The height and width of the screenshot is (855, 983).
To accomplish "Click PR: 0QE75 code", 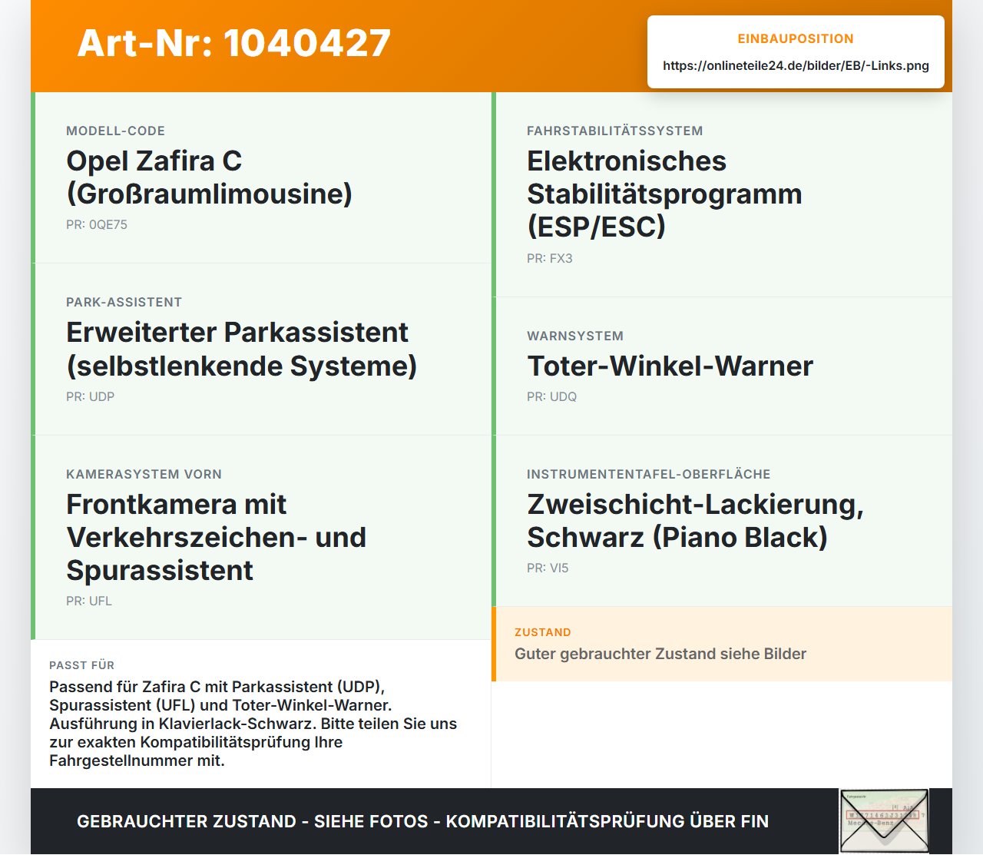I will click(97, 225).
